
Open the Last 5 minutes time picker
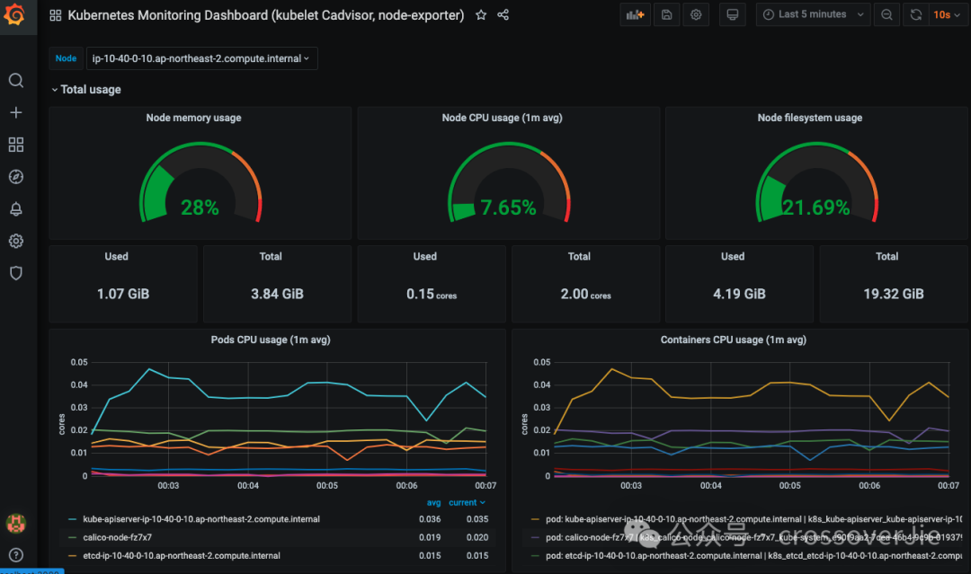(814, 14)
